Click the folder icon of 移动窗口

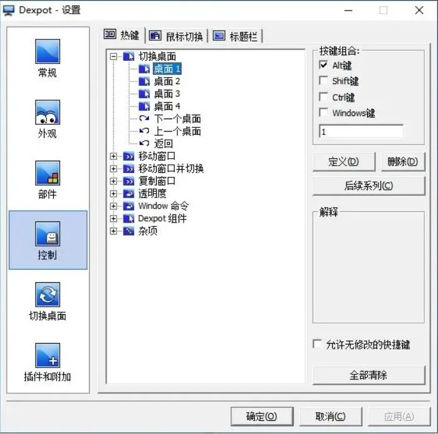(x=128, y=156)
